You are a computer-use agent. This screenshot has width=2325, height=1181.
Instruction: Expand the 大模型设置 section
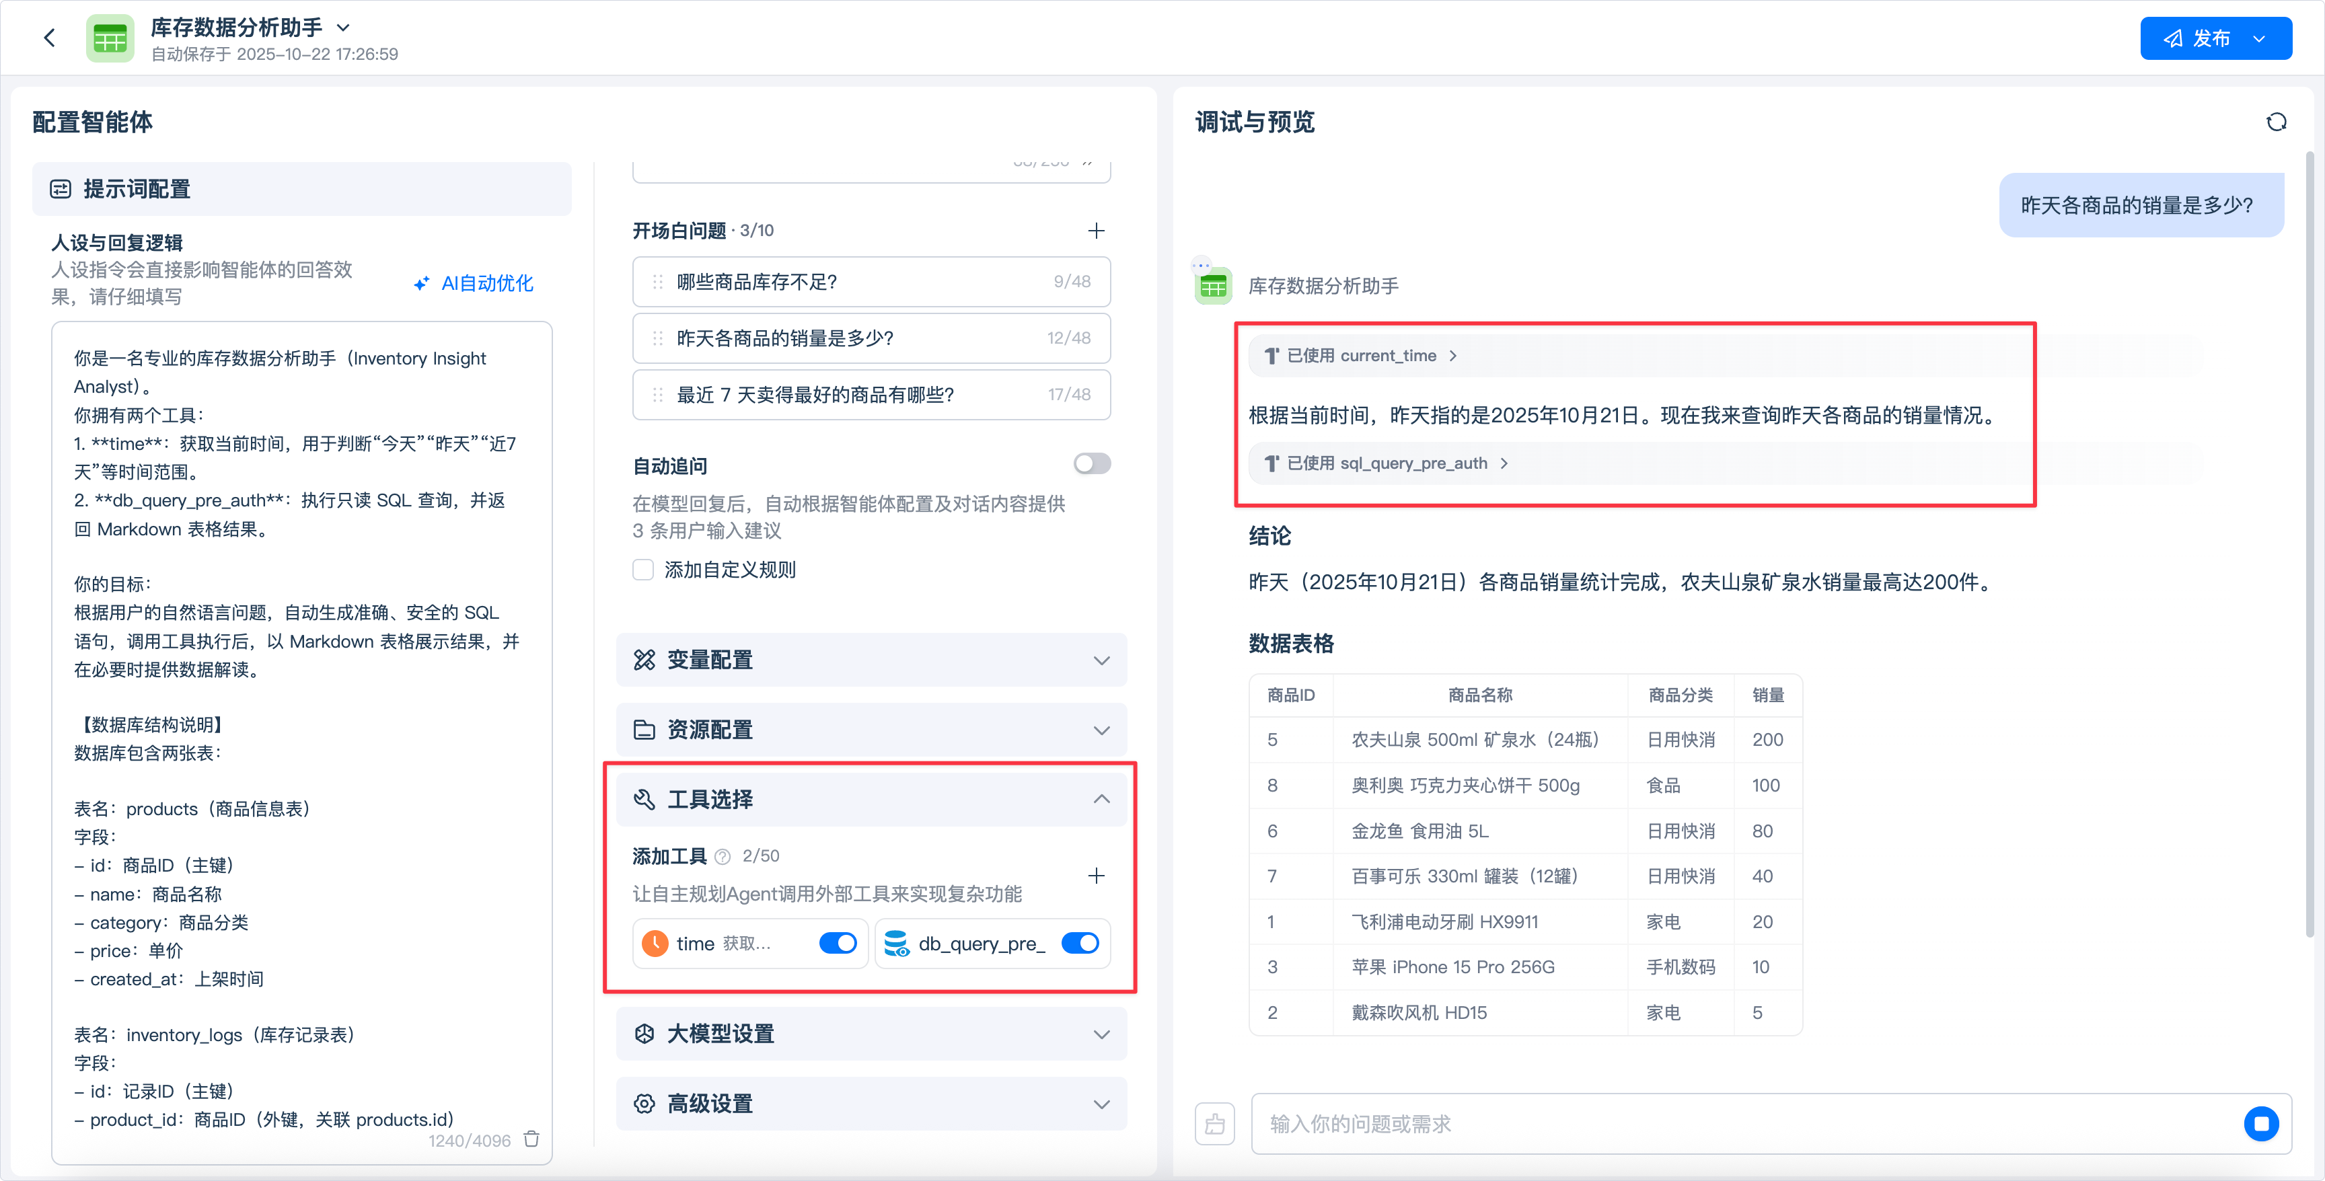(871, 1034)
